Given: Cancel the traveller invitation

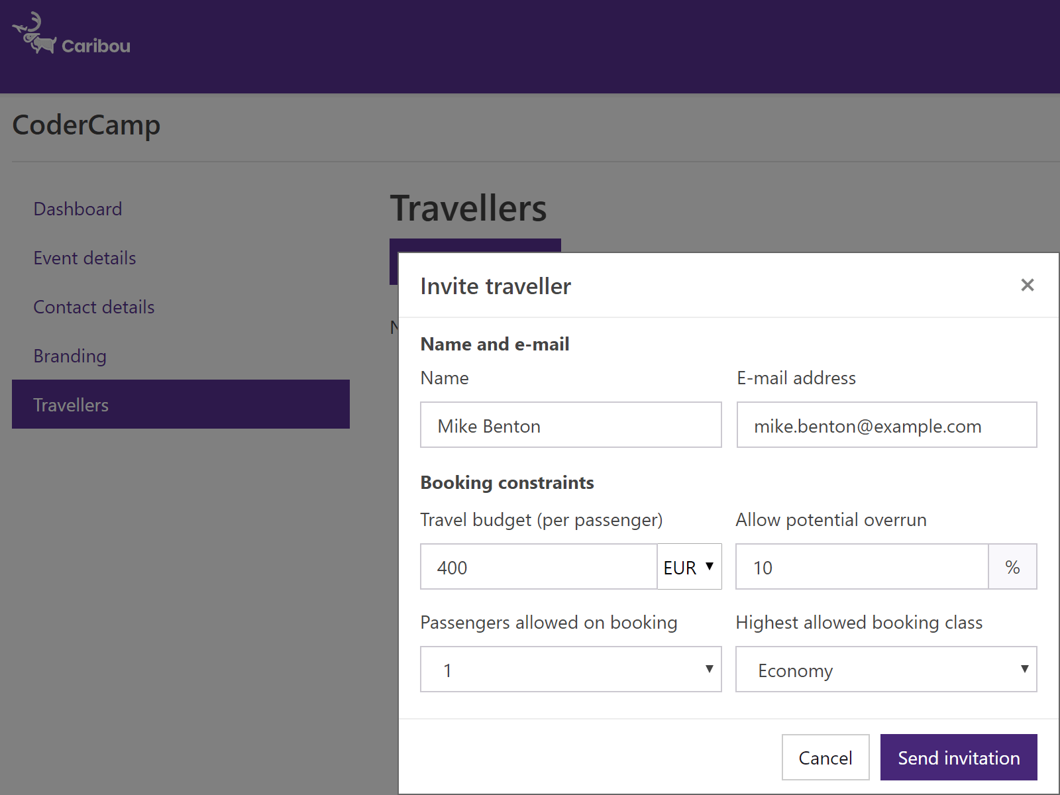Looking at the screenshot, I should point(825,757).
